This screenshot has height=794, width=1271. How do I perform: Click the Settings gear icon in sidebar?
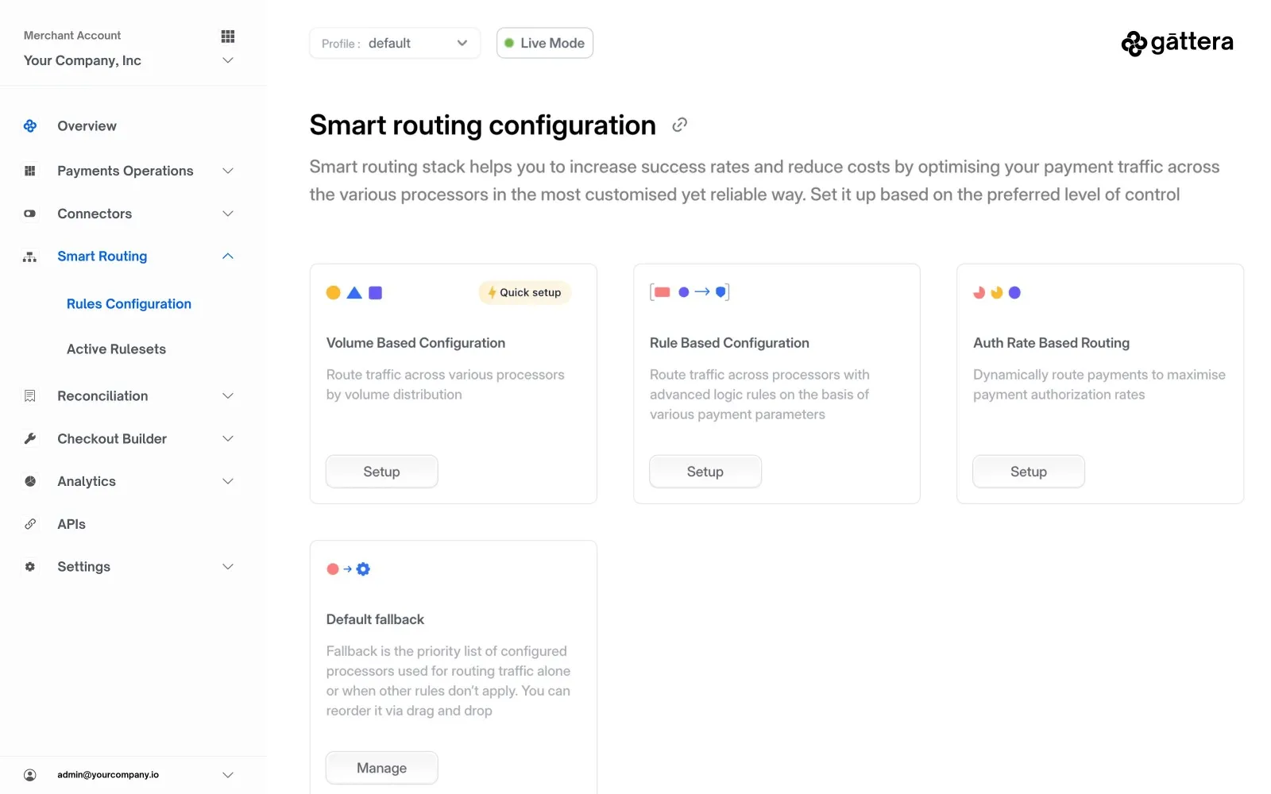click(30, 567)
